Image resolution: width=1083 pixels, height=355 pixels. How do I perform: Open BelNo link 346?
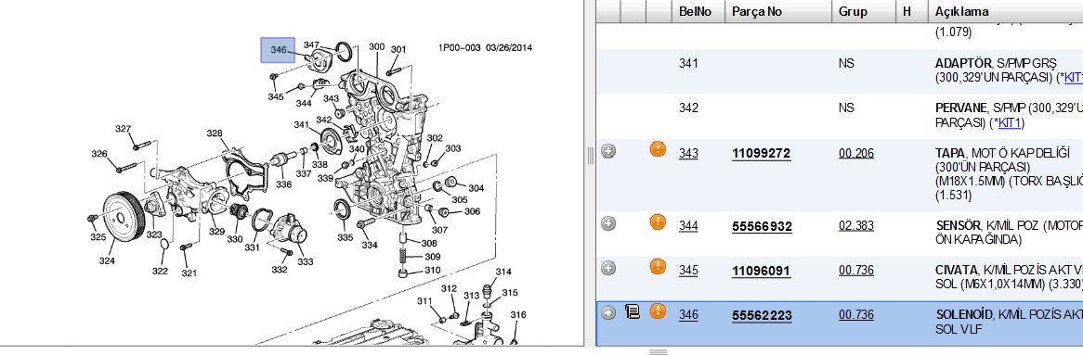pos(688,316)
